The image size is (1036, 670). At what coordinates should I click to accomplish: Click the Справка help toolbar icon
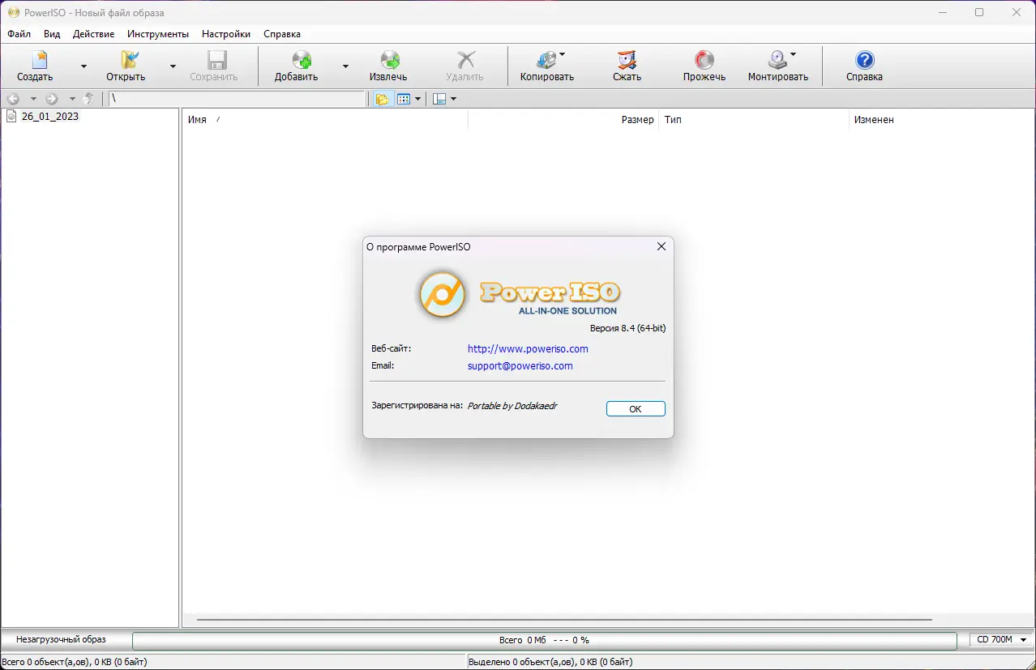pyautogui.click(x=865, y=61)
